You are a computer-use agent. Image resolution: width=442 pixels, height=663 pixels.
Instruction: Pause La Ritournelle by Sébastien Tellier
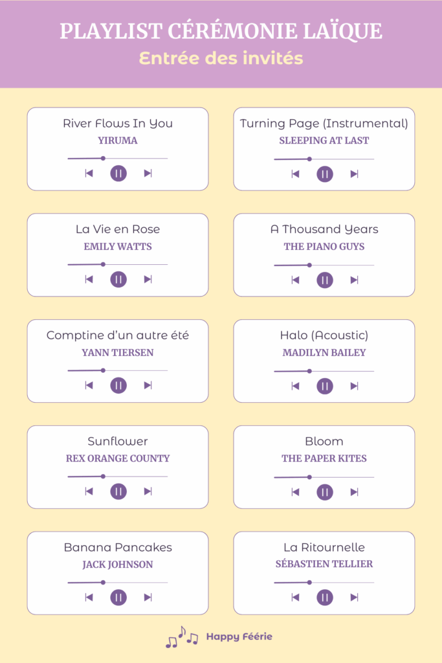pos(325,598)
